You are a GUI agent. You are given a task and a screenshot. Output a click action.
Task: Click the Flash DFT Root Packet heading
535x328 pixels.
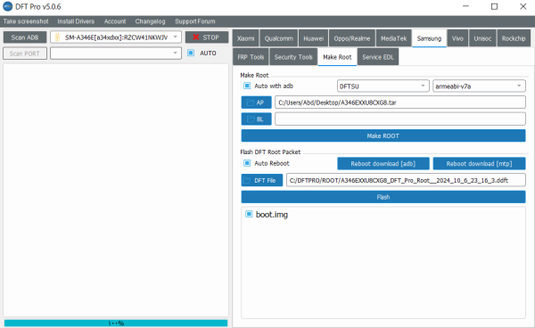pos(270,152)
